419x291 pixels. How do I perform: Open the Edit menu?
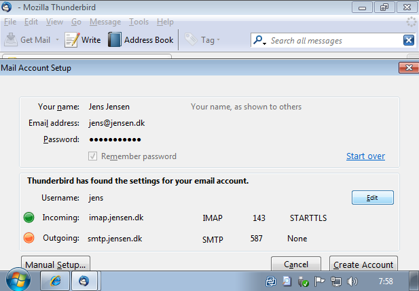(x=31, y=22)
